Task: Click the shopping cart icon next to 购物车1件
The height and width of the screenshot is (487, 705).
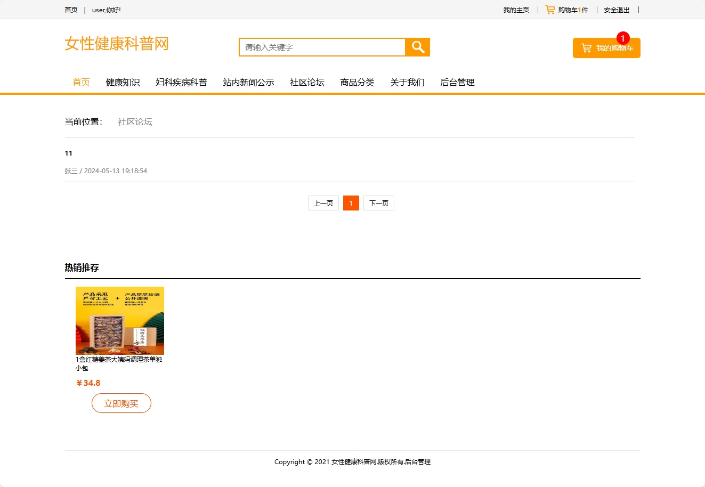Action: tap(549, 9)
